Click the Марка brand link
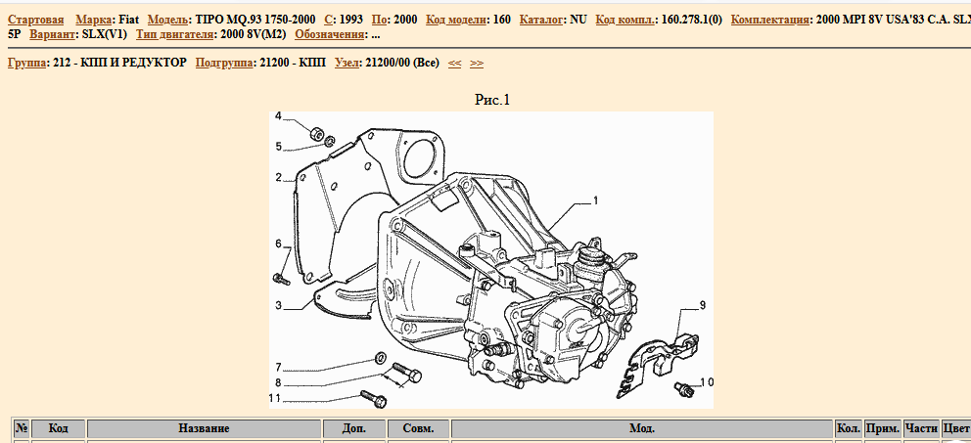 [94, 20]
